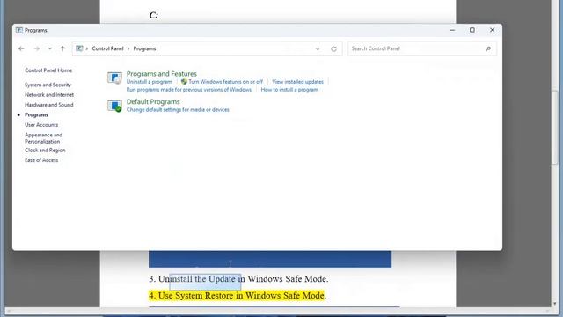Image resolution: width=563 pixels, height=317 pixels.
Task: Open Hardware and Sound category
Action: [49, 105]
